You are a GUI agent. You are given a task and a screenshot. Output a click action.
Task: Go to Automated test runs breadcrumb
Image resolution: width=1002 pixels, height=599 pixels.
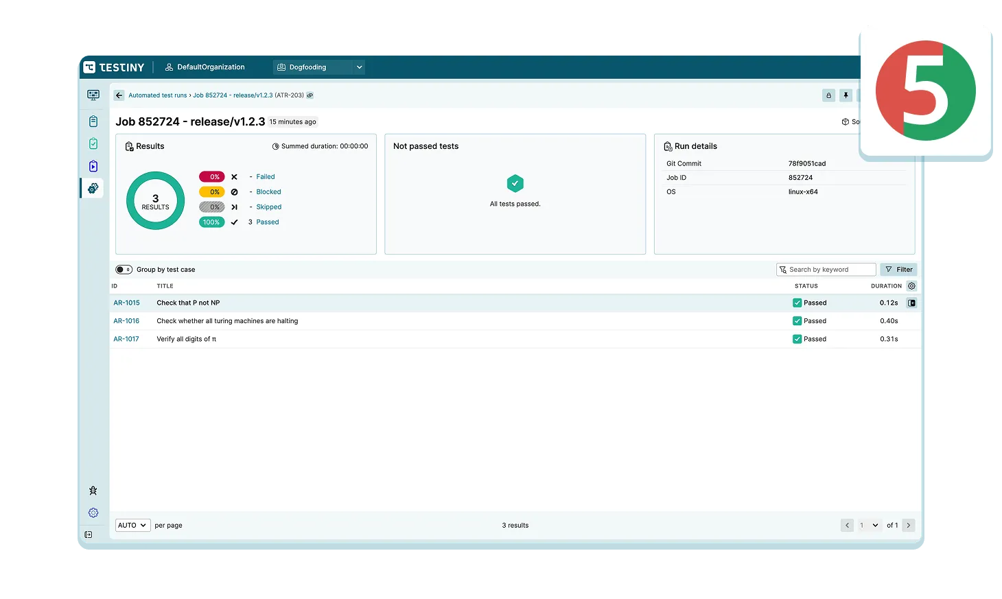tap(157, 95)
